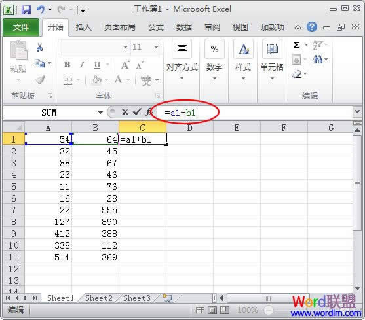This screenshot has height=320, width=365.
Task: Click the Fill down icon
Action: tap(296, 60)
